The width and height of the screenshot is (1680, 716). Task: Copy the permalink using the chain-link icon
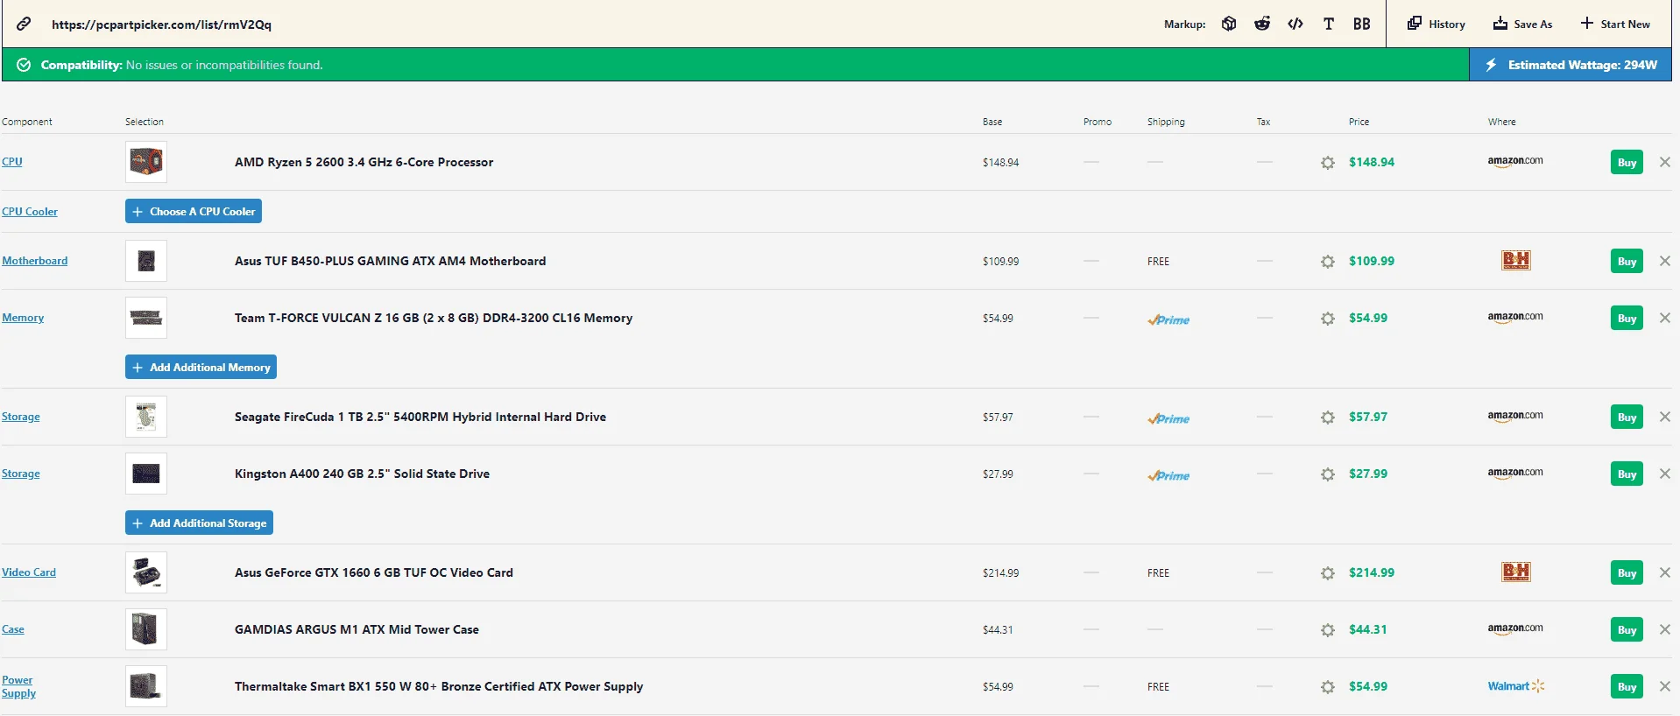pyautogui.click(x=24, y=24)
